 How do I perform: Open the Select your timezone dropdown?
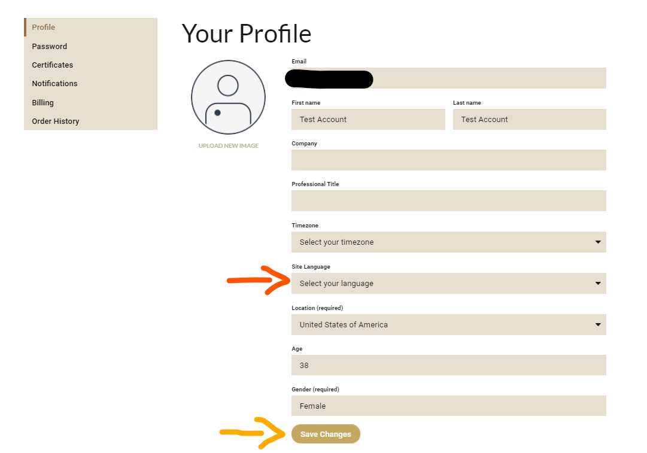coord(448,242)
